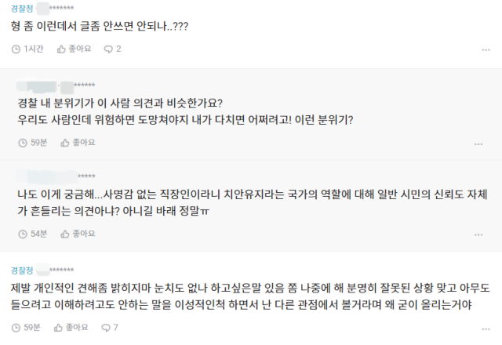Open the three-dot menu on the 54분 reply
The height and width of the screenshot is (345, 502).
point(478,235)
